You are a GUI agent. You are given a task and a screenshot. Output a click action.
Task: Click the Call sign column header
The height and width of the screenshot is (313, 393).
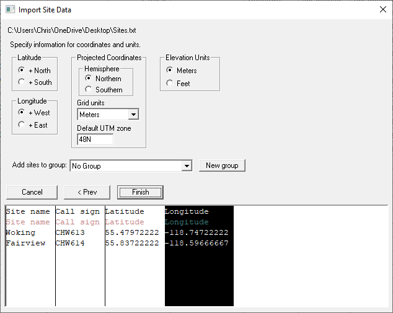77,212
